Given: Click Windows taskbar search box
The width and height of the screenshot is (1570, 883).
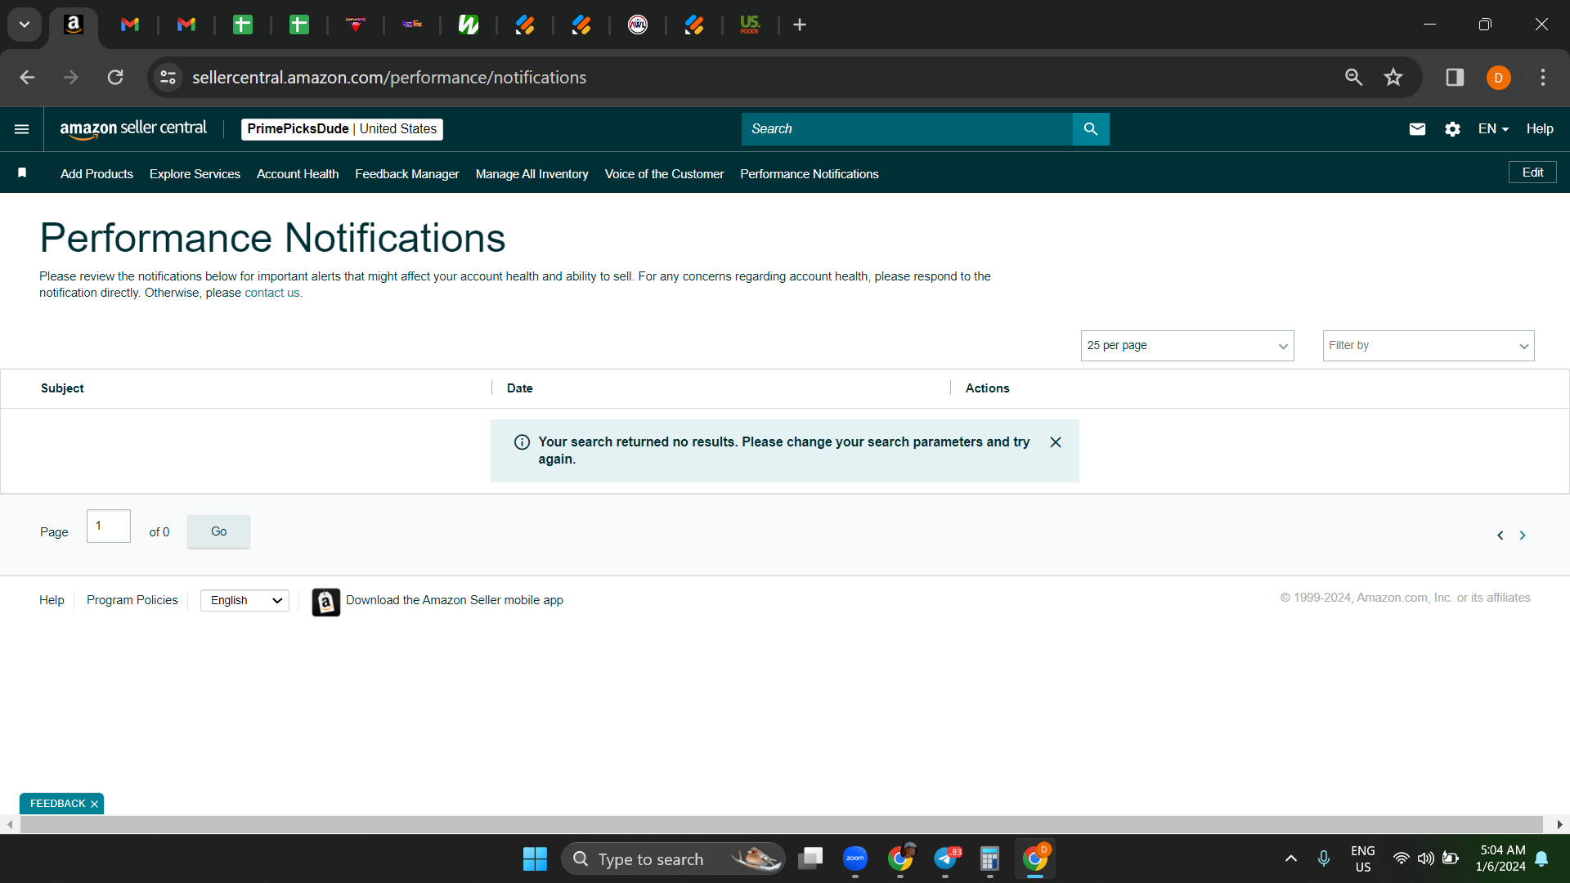Looking at the screenshot, I should (673, 859).
